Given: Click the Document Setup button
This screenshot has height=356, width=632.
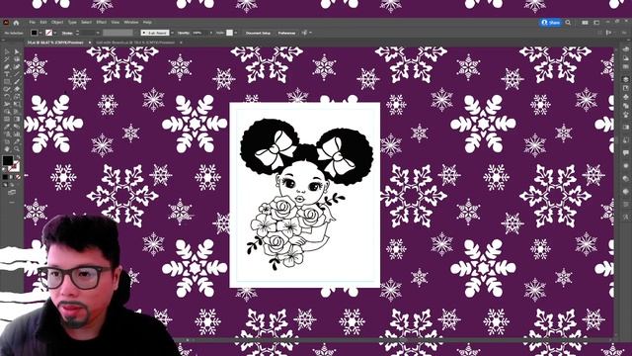Looking at the screenshot, I should click(x=258, y=33).
